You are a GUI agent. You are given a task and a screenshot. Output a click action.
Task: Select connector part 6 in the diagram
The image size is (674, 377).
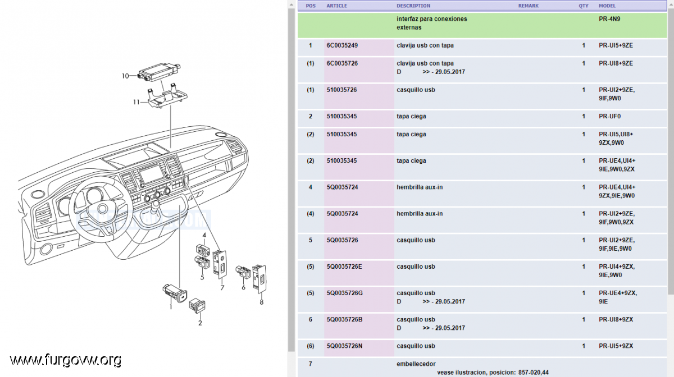click(243, 272)
